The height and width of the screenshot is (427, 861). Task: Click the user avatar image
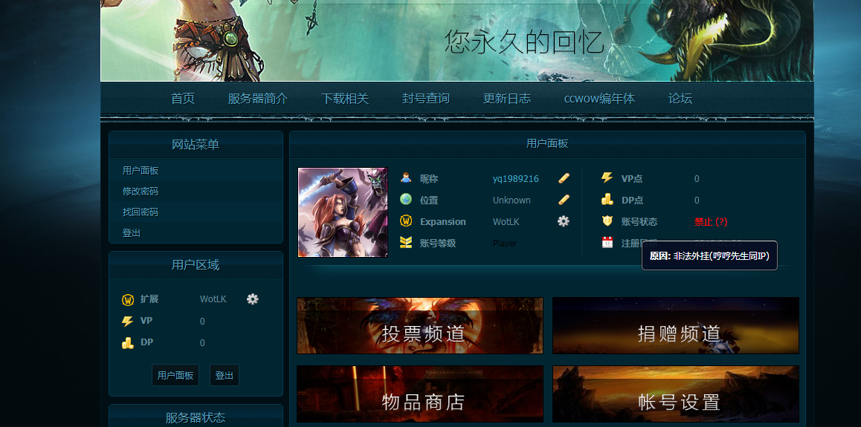pos(343,212)
